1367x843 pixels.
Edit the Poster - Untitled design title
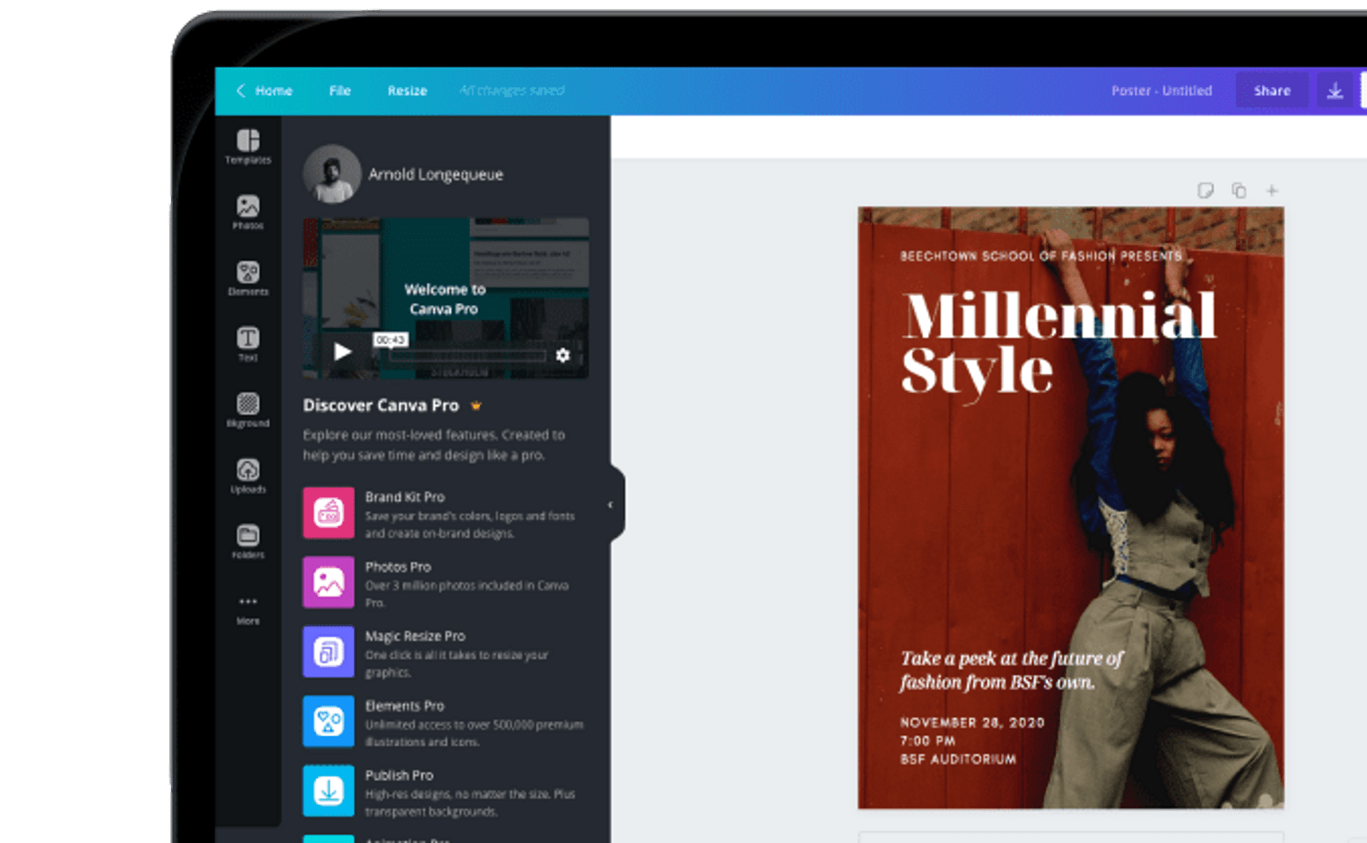tap(1161, 91)
